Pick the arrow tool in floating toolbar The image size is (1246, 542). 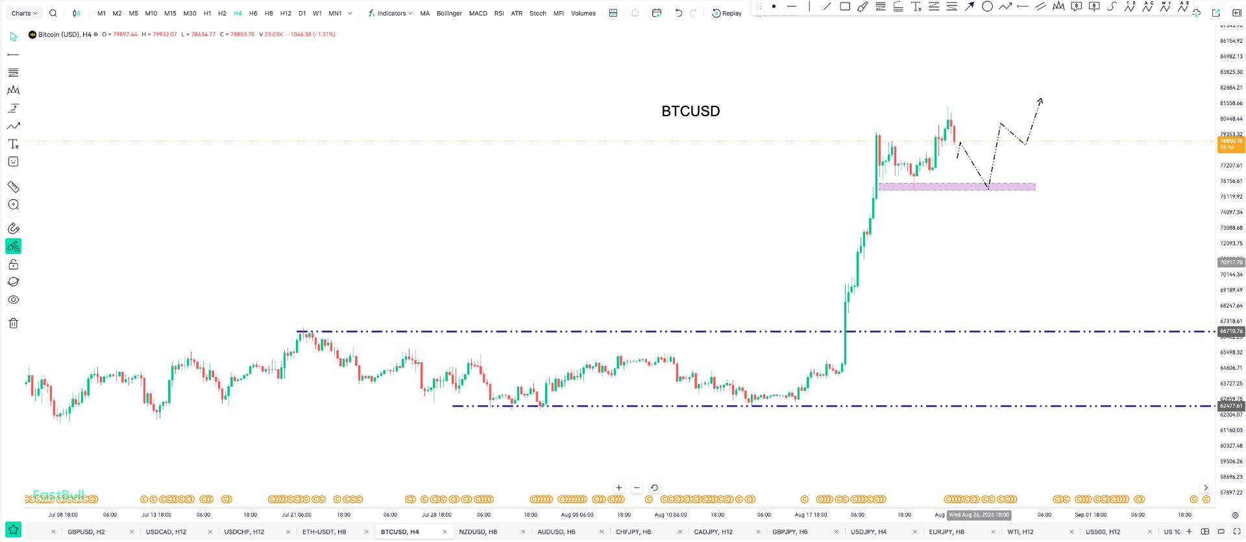click(x=970, y=6)
